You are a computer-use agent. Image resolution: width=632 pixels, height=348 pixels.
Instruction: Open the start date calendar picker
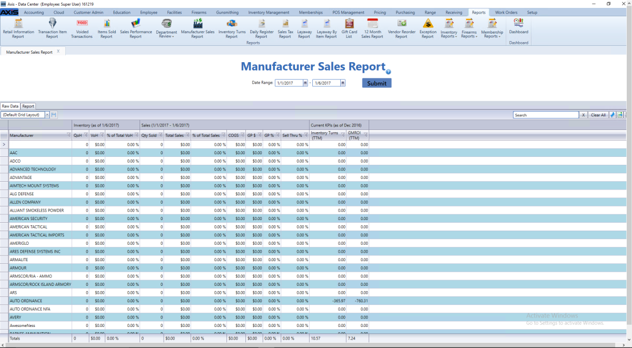[x=305, y=83]
